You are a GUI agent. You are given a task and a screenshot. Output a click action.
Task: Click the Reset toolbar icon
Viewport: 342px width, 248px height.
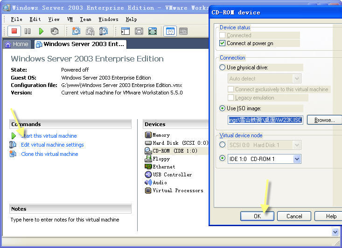55,31
